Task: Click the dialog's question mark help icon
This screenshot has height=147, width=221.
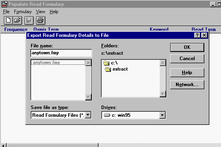Action: tap(197, 35)
